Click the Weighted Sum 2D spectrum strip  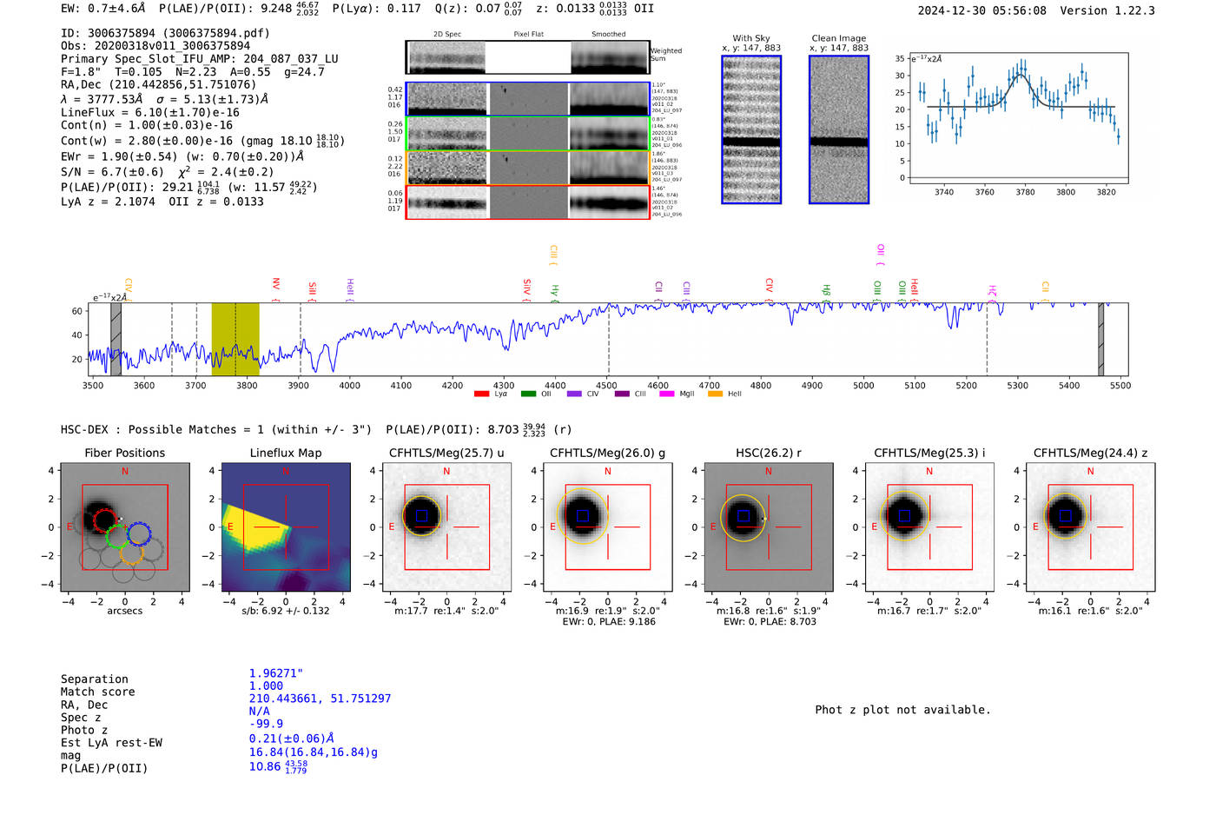(528, 57)
